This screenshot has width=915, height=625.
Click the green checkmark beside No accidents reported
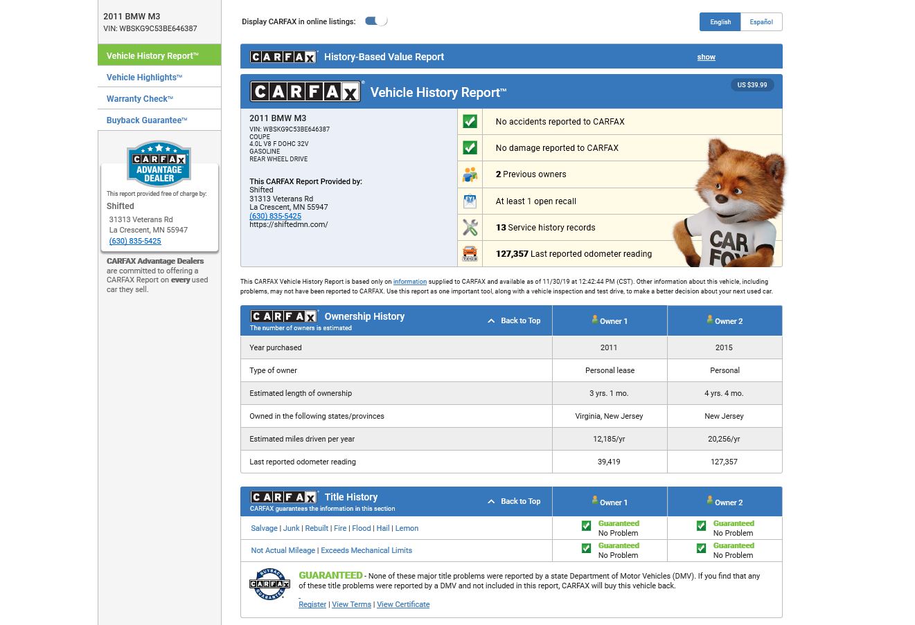pos(470,122)
